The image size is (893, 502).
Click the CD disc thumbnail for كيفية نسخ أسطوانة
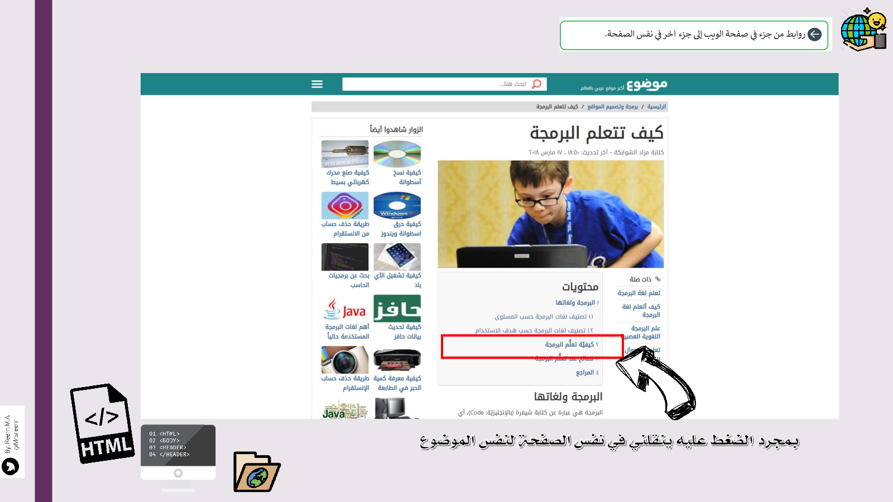397,154
